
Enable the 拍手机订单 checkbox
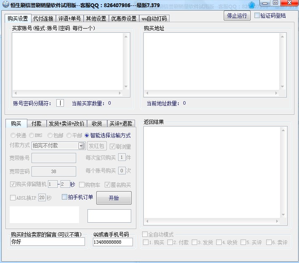[64, 197]
